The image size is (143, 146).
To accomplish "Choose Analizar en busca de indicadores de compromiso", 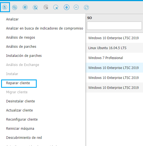I will 44,28.
